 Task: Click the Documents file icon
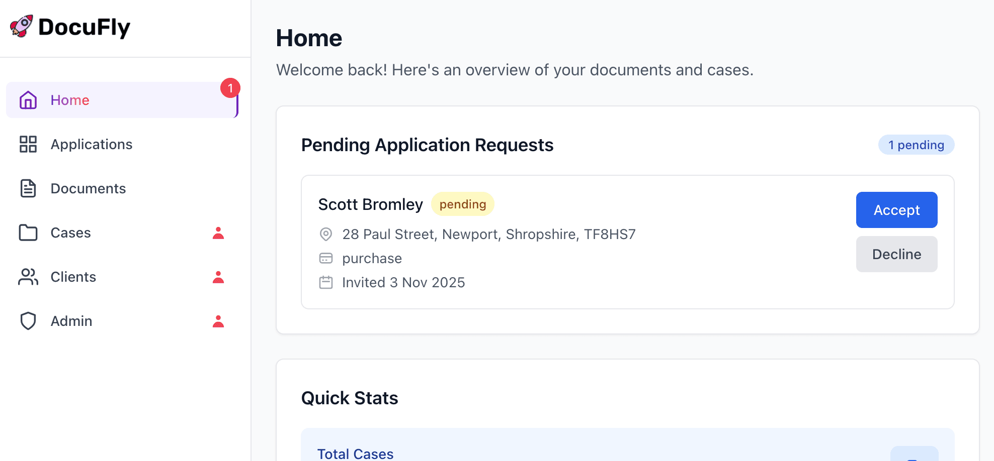click(x=28, y=188)
